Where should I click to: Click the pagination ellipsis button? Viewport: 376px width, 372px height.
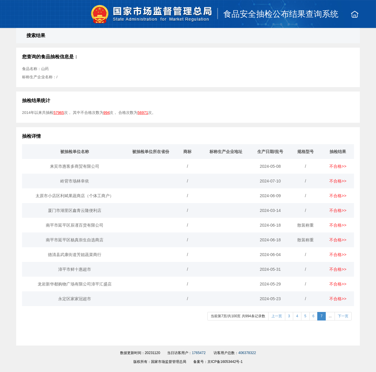tap(330, 316)
